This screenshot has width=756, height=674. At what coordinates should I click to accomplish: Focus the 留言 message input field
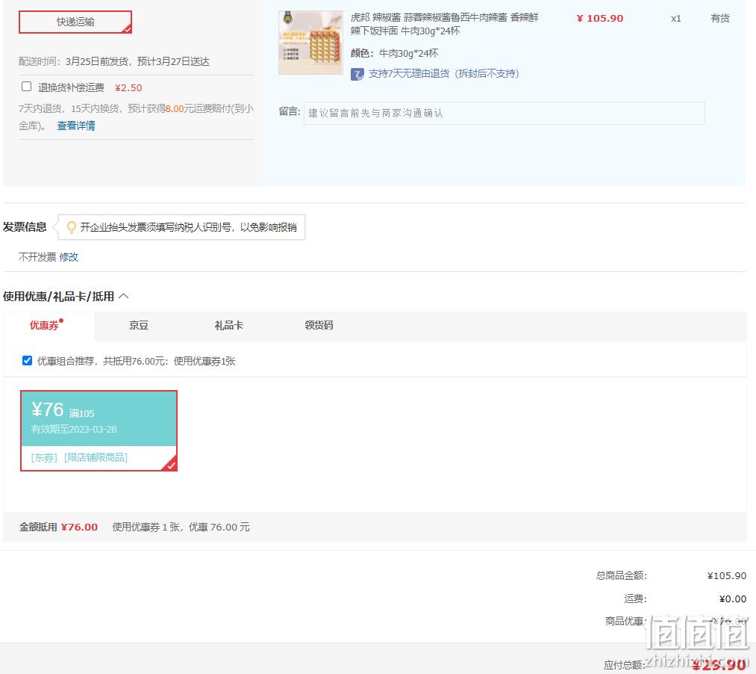click(x=504, y=113)
